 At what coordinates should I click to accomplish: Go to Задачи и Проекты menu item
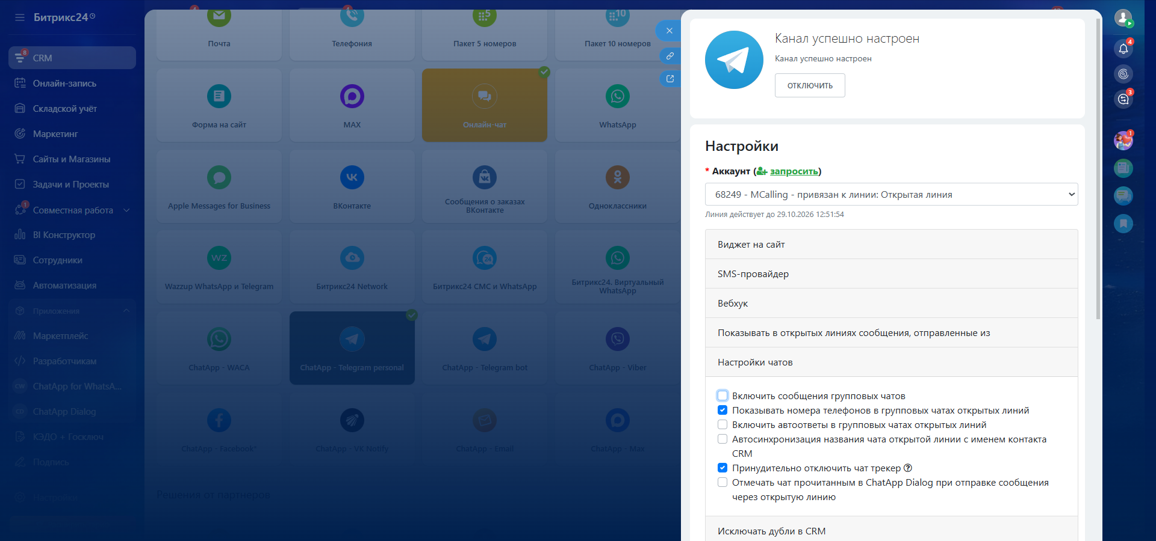coord(71,185)
